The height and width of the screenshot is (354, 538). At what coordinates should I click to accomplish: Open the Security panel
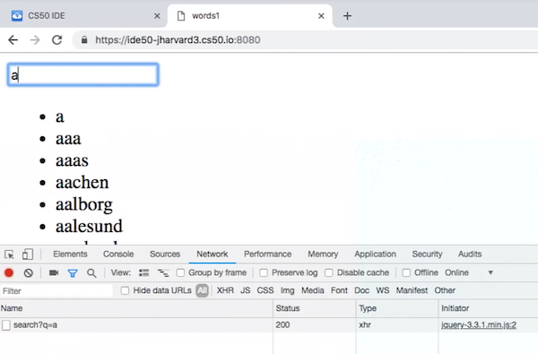tap(427, 255)
